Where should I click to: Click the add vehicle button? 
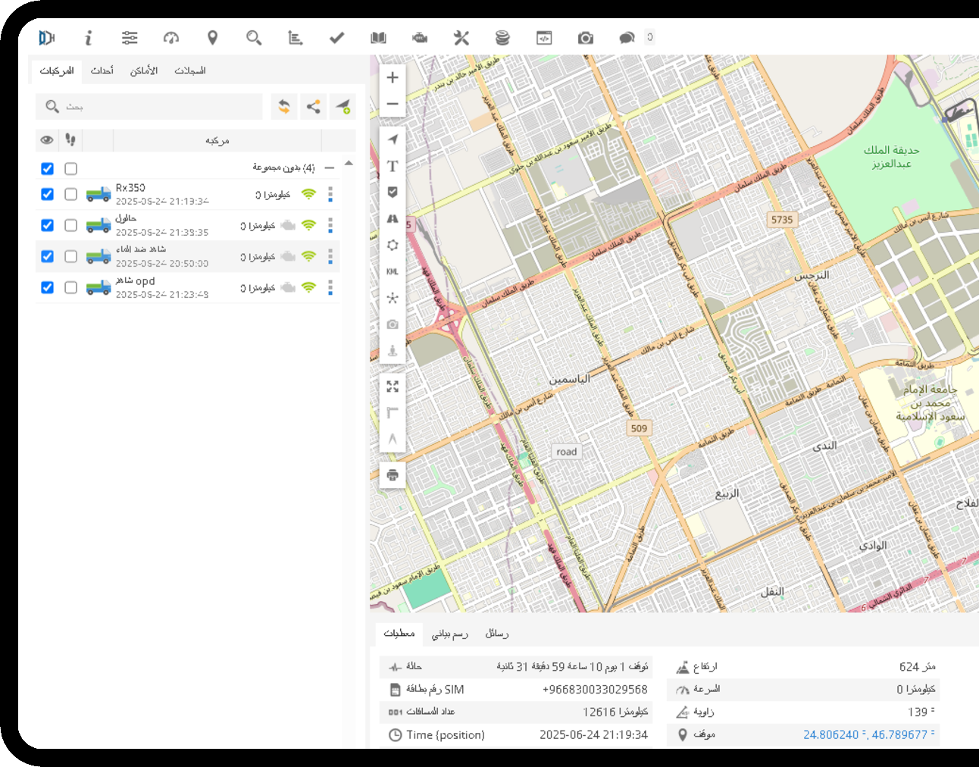point(343,107)
